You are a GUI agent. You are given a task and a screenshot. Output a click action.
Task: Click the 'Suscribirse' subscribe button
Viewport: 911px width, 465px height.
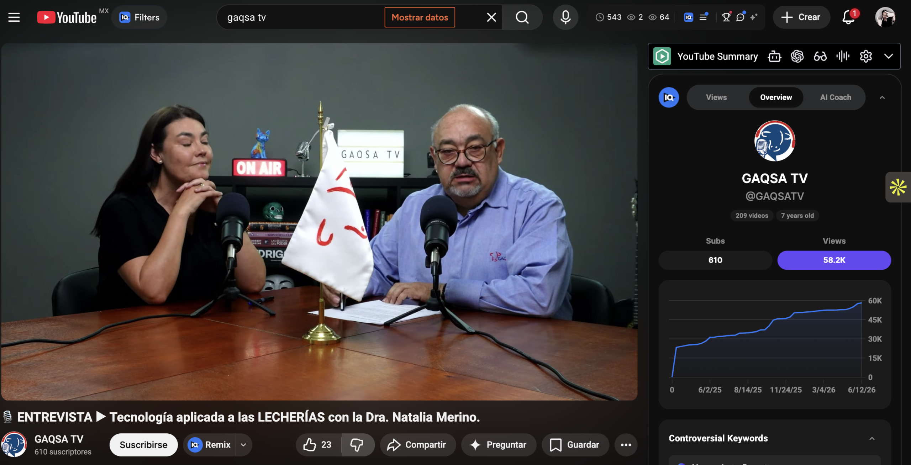coord(143,445)
